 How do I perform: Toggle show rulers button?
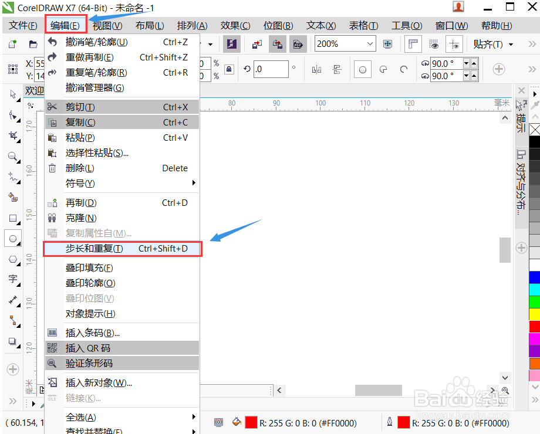[413, 44]
